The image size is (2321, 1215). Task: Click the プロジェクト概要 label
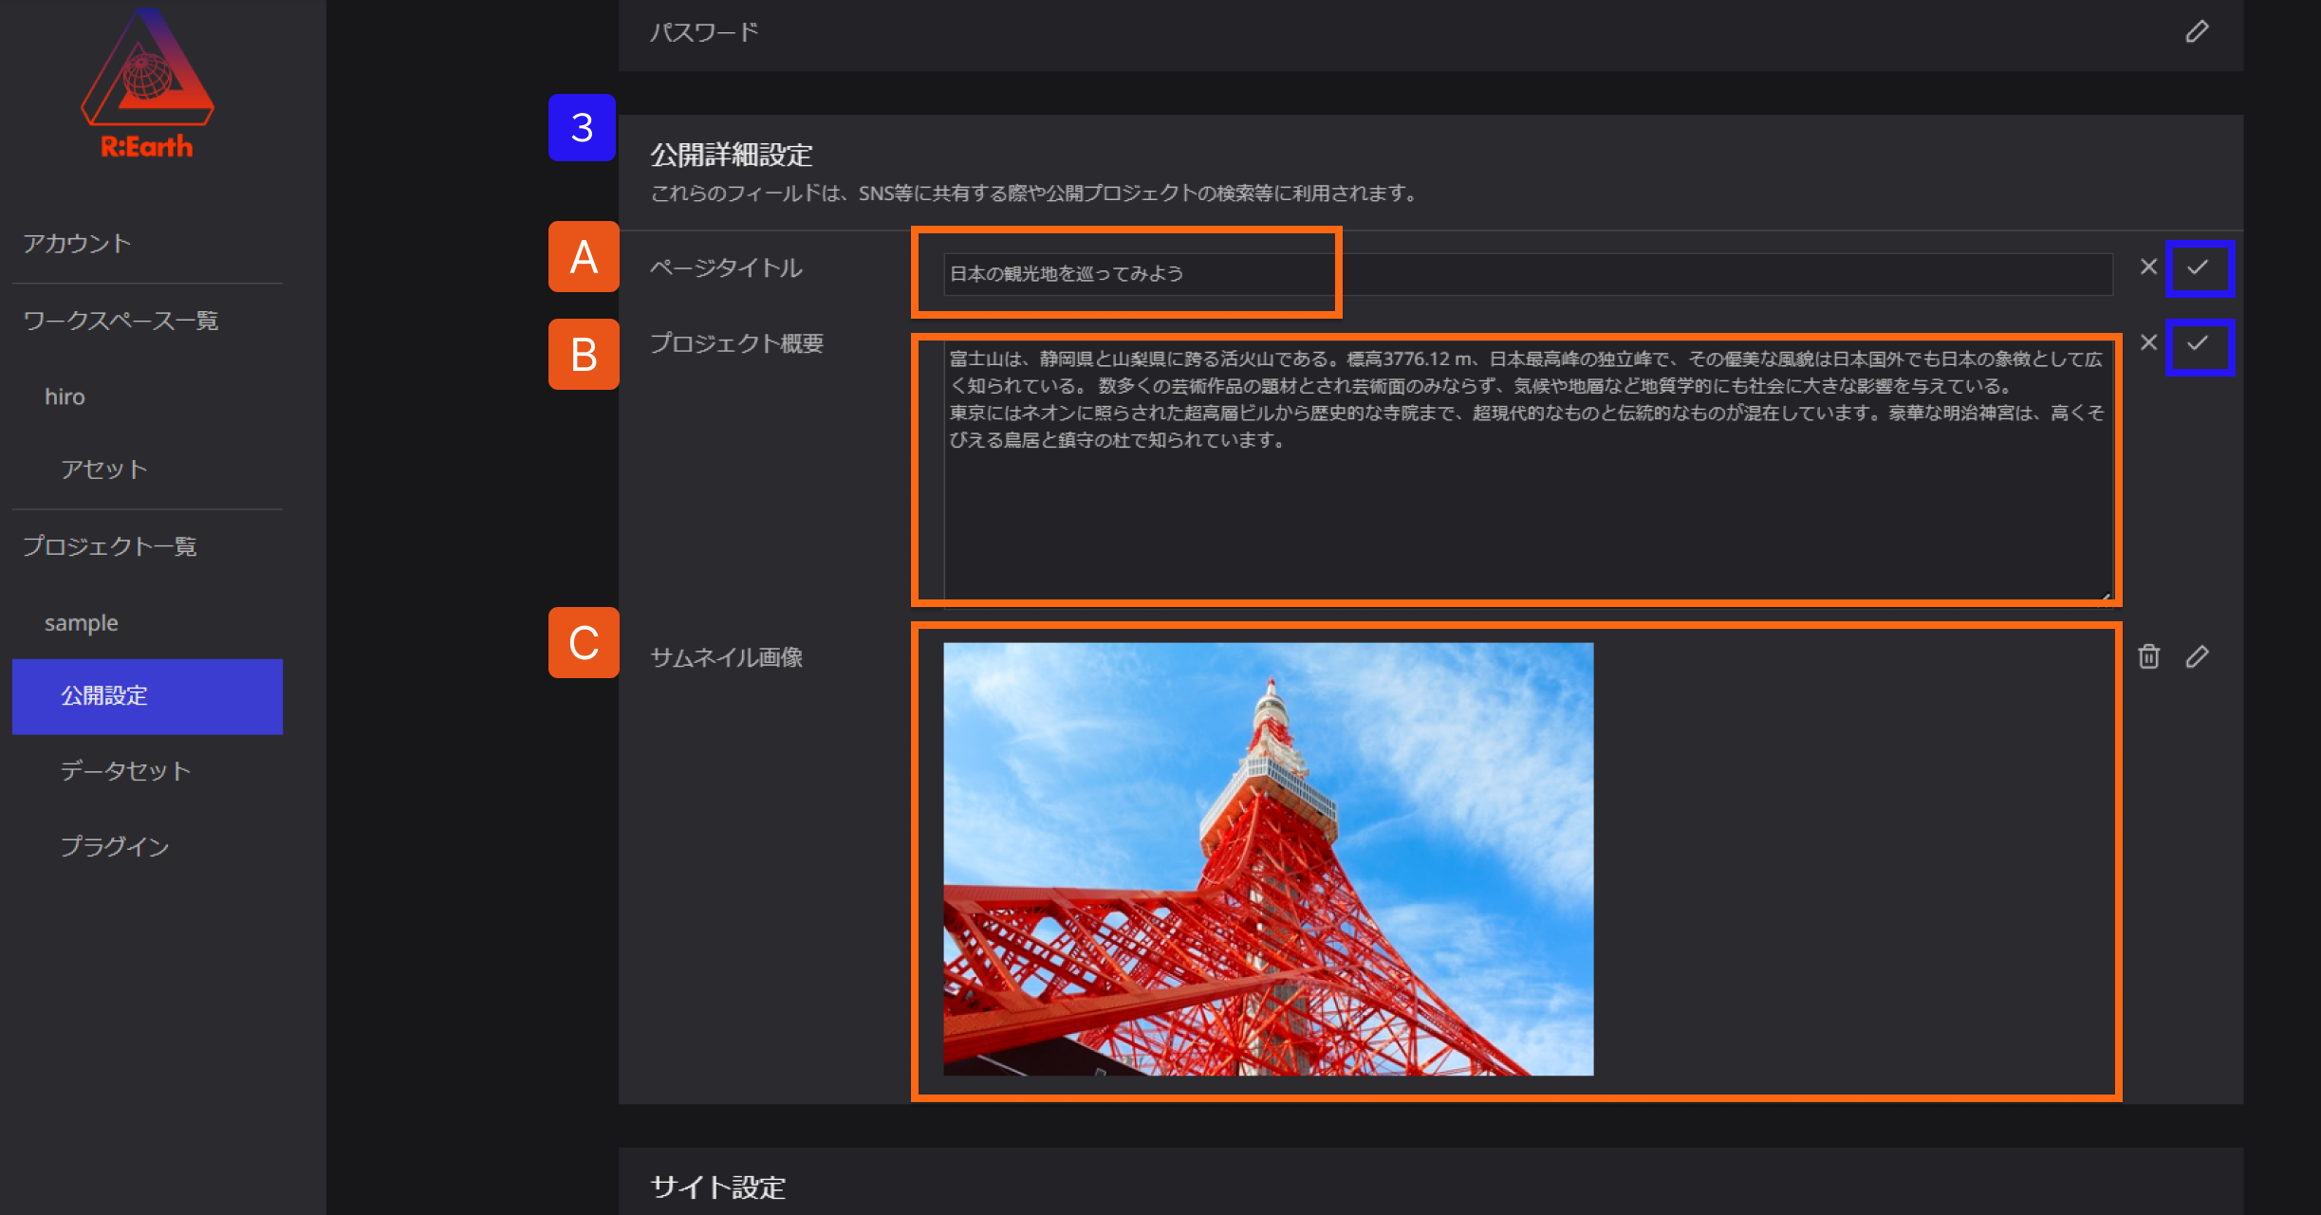tap(736, 343)
